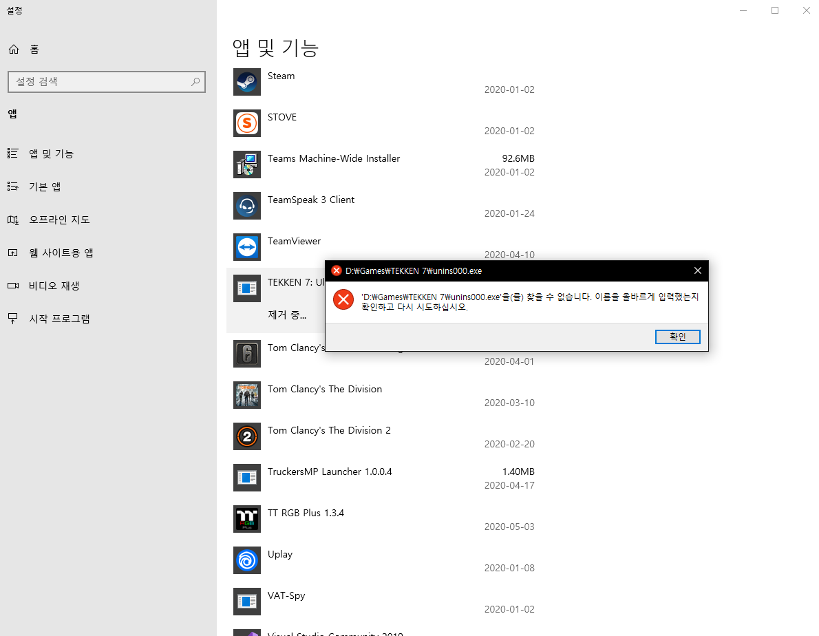
Task: Select the TeamViewer app name
Action: click(x=294, y=241)
